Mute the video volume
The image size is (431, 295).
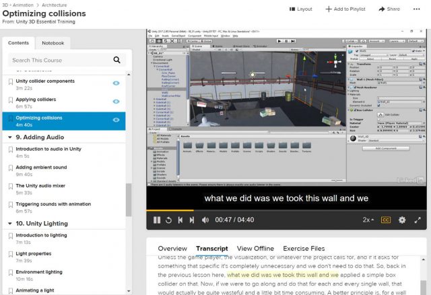205,220
